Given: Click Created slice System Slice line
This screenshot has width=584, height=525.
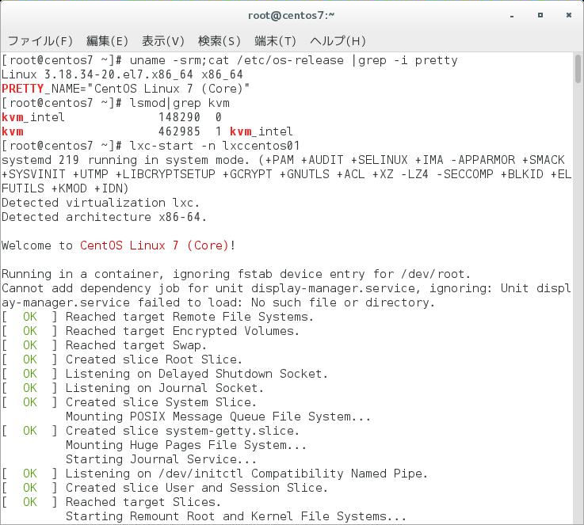Looking at the screenshot, I should click(129, 402).
